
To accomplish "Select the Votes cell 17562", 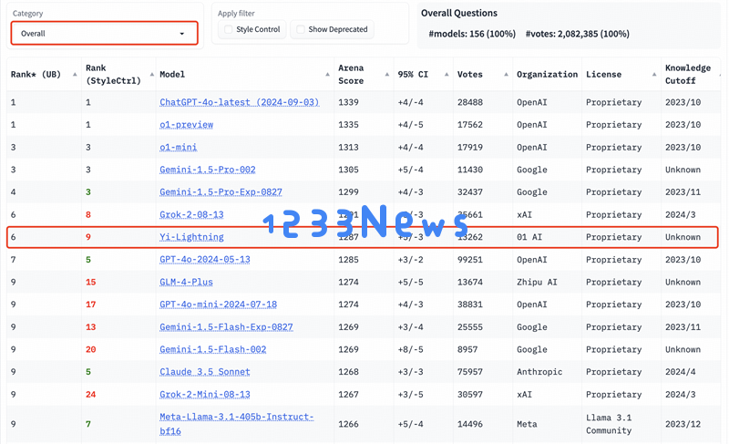I will (x=470, y=125).
